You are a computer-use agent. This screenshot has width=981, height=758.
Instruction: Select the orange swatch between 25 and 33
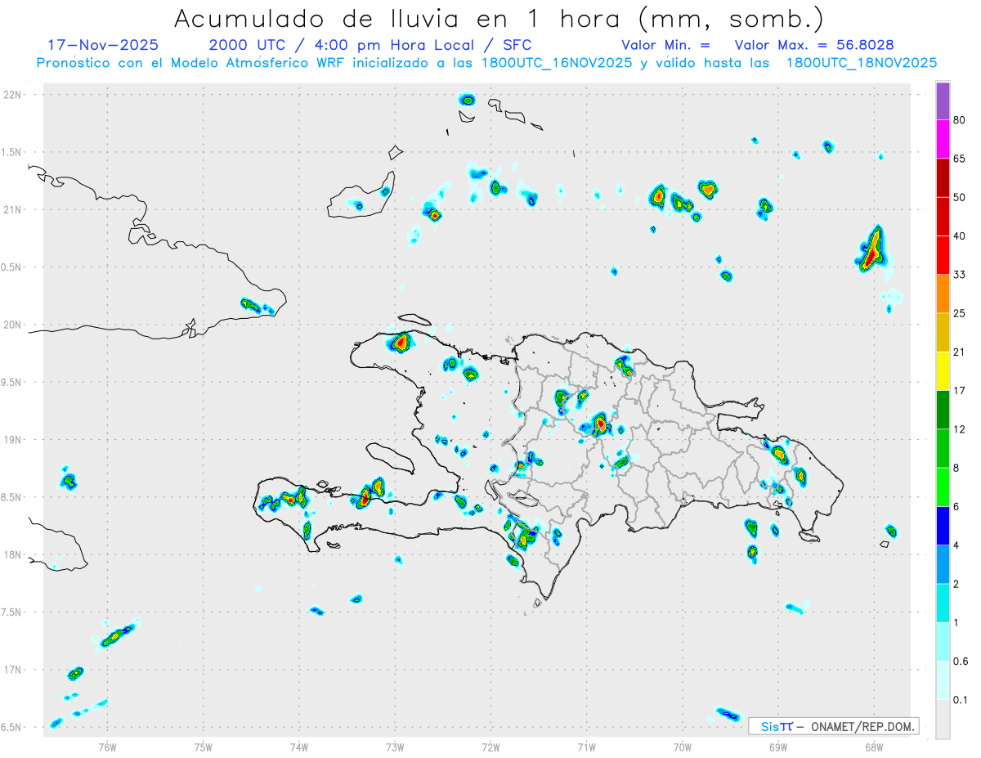pos(943,294)
